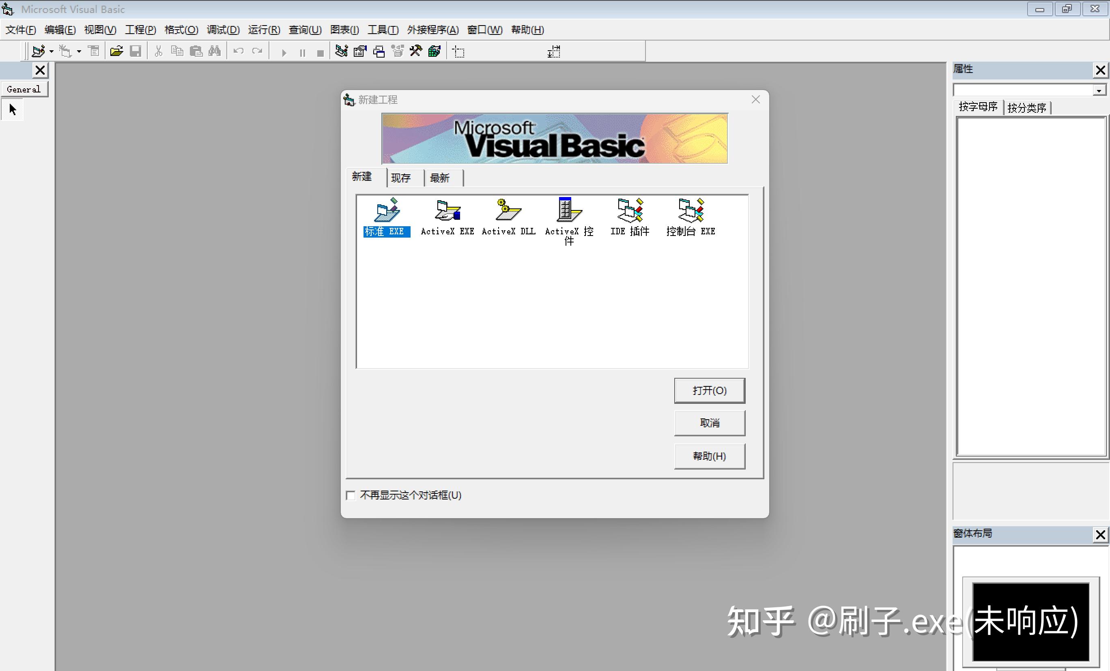Open the 查询(U) menu
This screenshot has height=671, width=1110.
305,30
